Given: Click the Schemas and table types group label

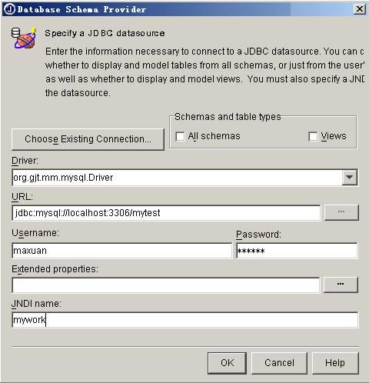Looking at the screenshot, I should tap(228, 117).
